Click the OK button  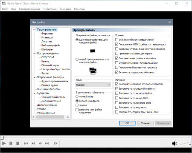tap(127, 123)
